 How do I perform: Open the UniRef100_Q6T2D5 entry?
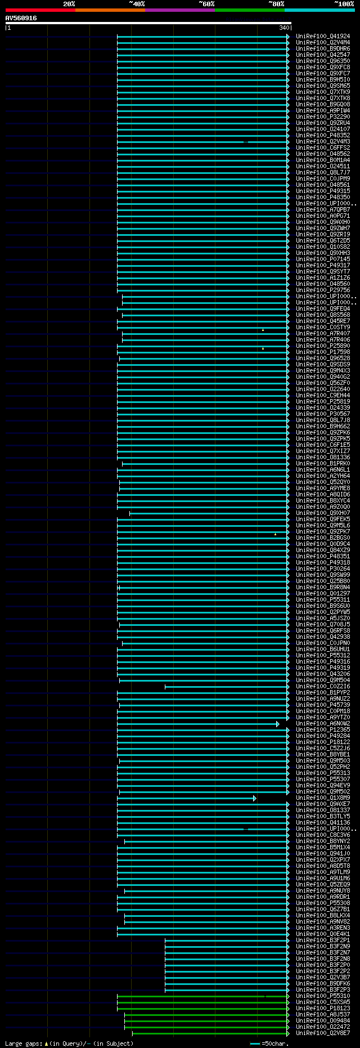[x=323, y=240]
